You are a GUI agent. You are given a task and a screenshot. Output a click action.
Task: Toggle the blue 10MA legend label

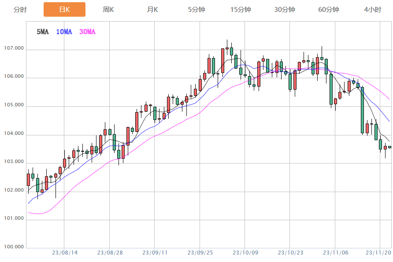point(64,32)
